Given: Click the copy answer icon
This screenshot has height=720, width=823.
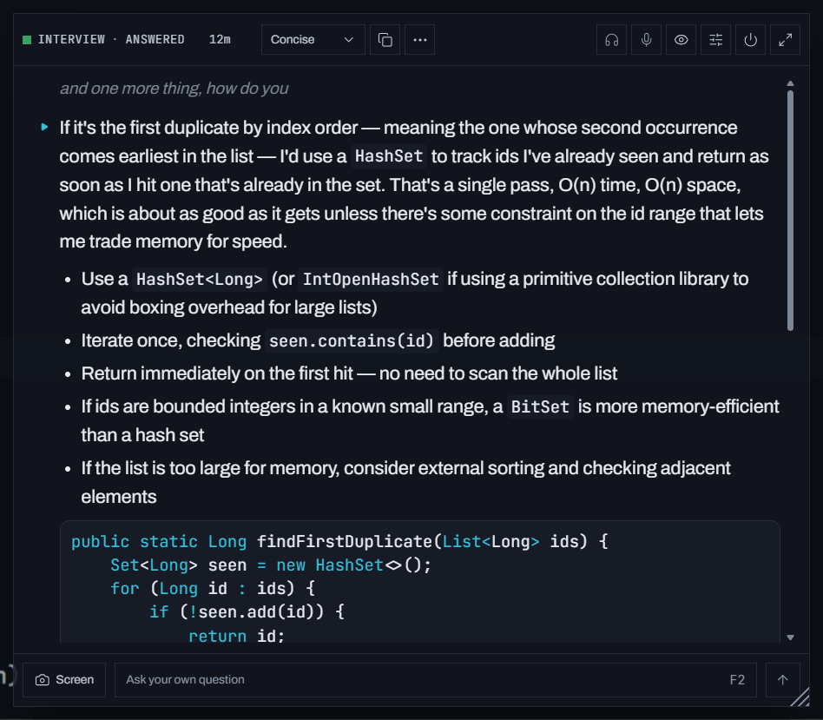Looking at the screenshot, I should (385, 40).
